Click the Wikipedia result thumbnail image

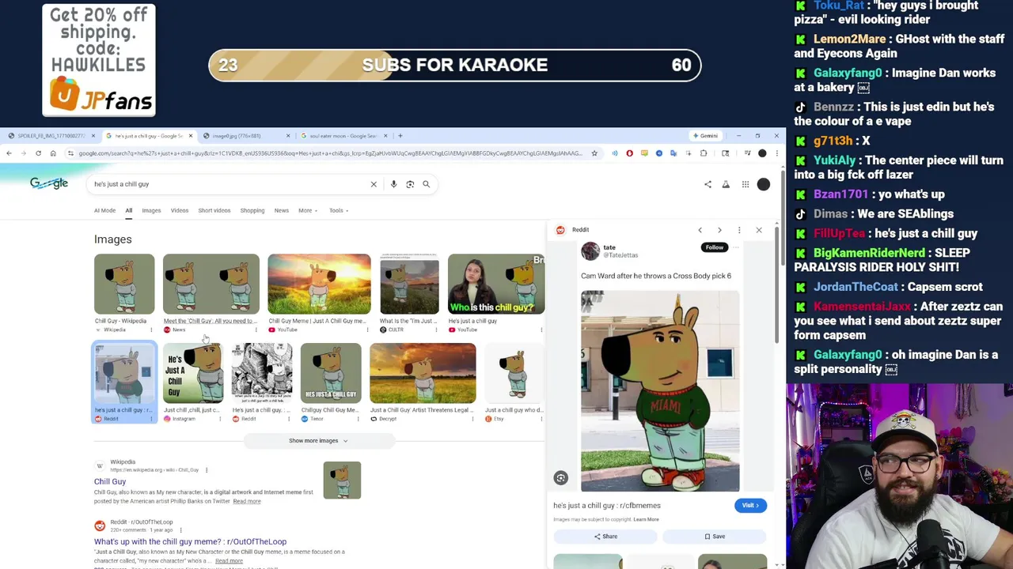click(342, 480)
